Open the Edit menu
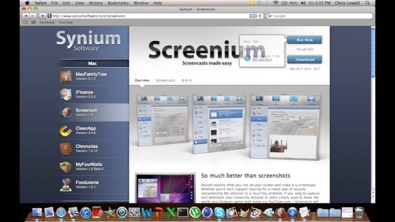This screenshot has height=222, width=395. [67, 2]
